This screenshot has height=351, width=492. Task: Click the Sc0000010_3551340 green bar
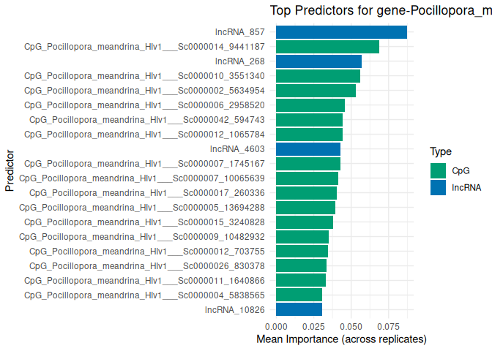(x=318, y=76)
